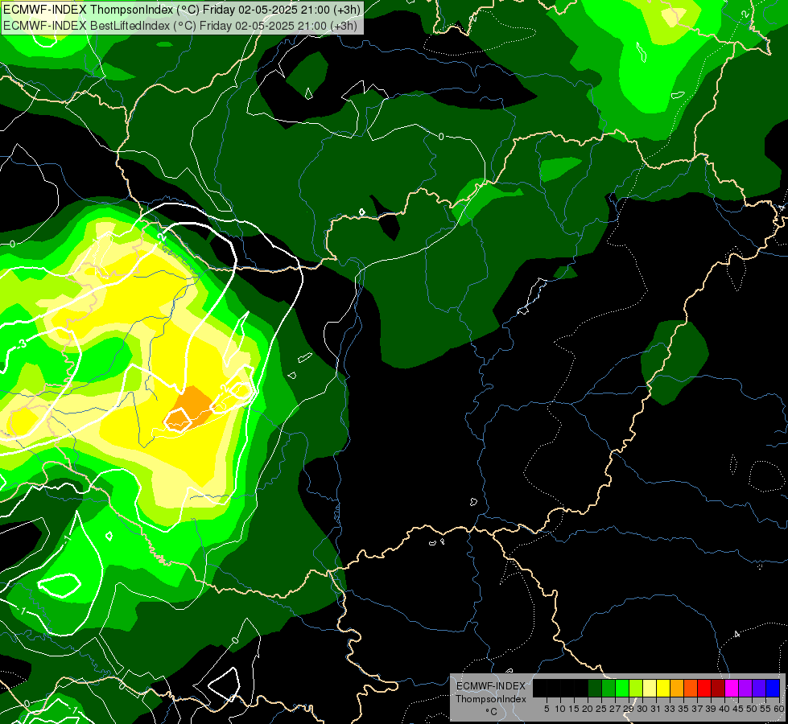Select the purple 45-50 legend swatch

coord(745,688)
